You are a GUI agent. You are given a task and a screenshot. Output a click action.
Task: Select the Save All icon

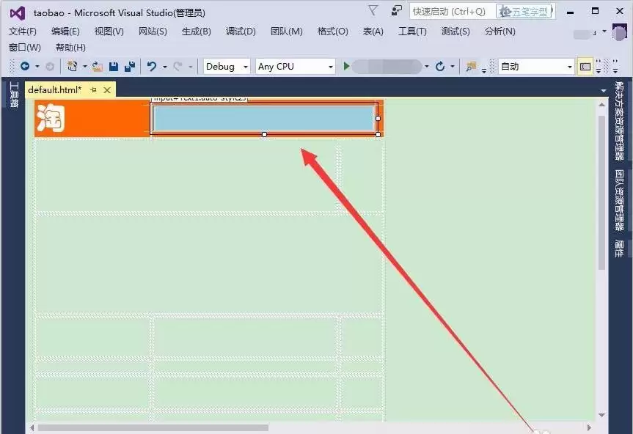point(131,66)
